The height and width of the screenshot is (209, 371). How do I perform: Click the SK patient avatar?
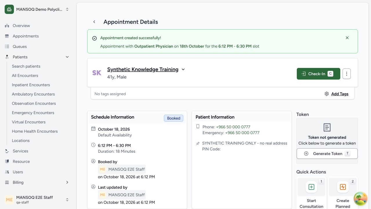pos(97,73)
